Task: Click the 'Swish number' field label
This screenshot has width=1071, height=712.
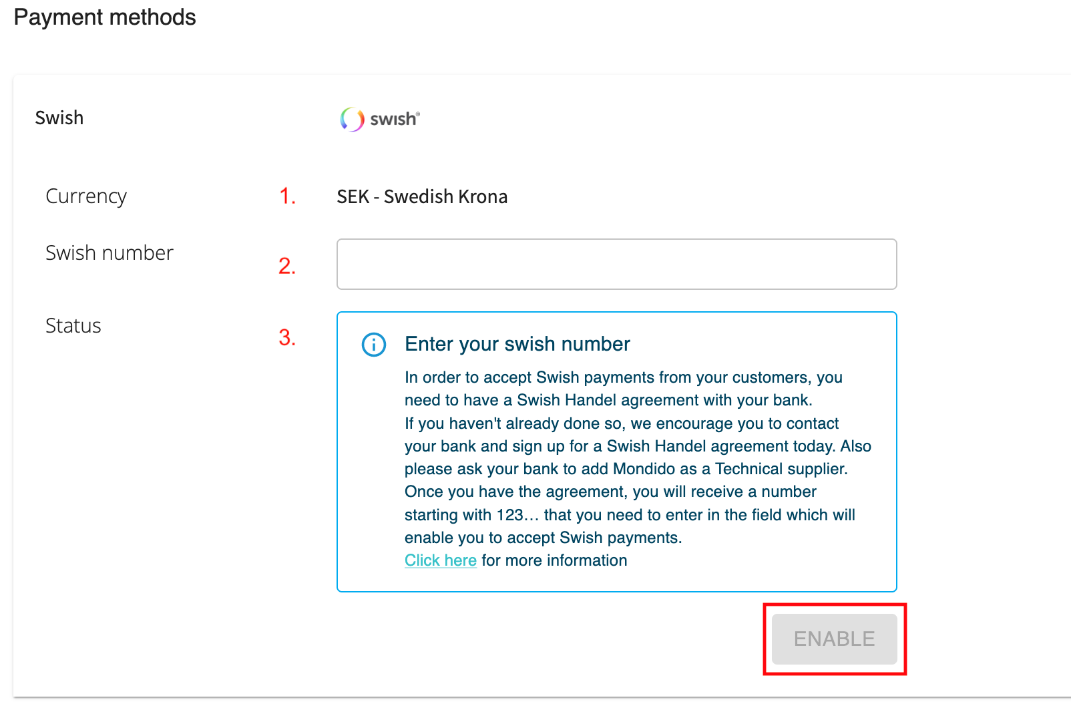Action: click(110, 253)
